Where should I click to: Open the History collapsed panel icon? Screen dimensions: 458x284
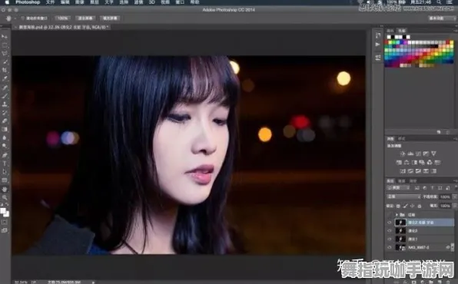378,35
